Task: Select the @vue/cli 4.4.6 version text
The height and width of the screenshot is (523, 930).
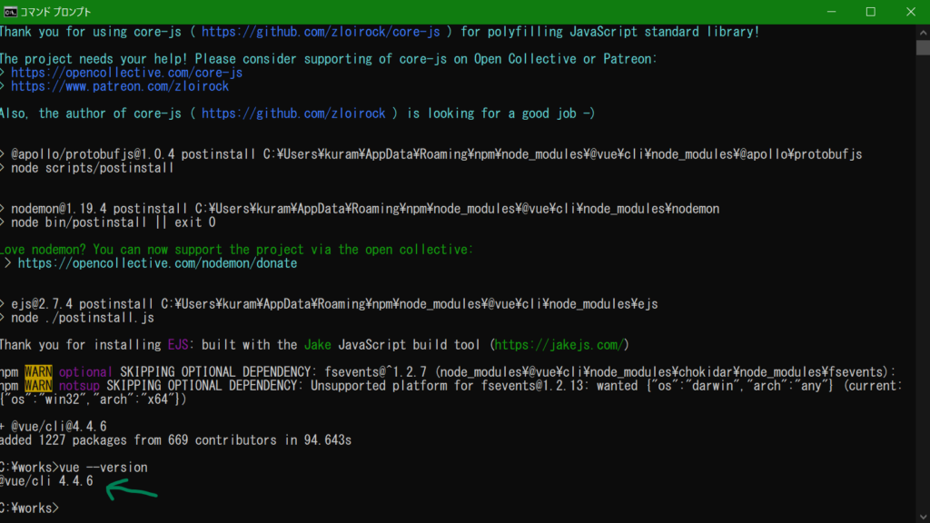Action: point(45,480)
